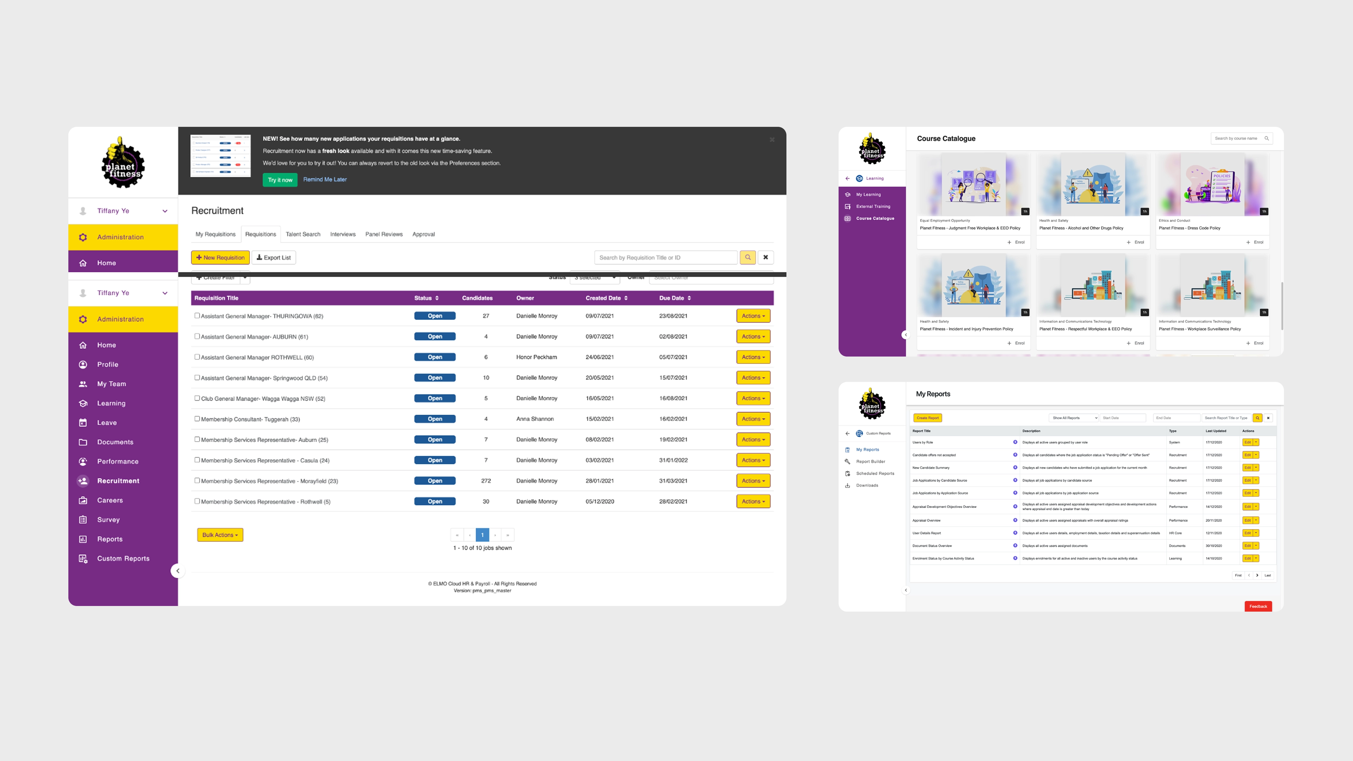Click back arrow beside Learning in Course Catalogue
The image size is (1353, 761).
click(x=847, y=179)
